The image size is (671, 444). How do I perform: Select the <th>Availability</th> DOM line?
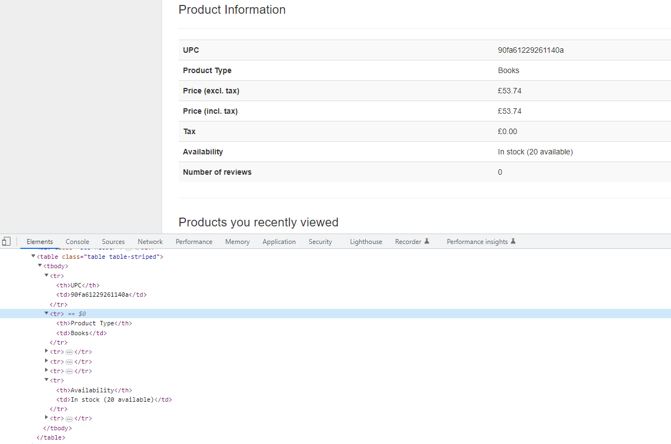pos(94,390)
